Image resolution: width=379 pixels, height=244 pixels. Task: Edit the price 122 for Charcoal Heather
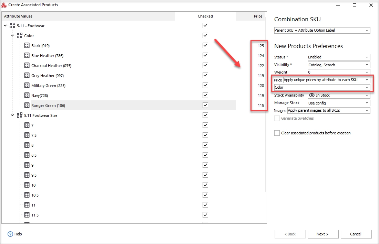pos(261,66)
